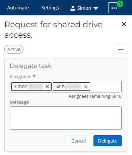Click the Request for shared drive access title

tap(54, 30)
